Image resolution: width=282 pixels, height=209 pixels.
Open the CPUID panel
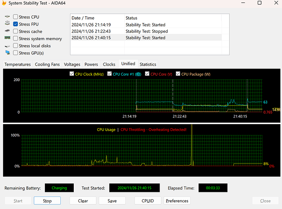[148, 201]
